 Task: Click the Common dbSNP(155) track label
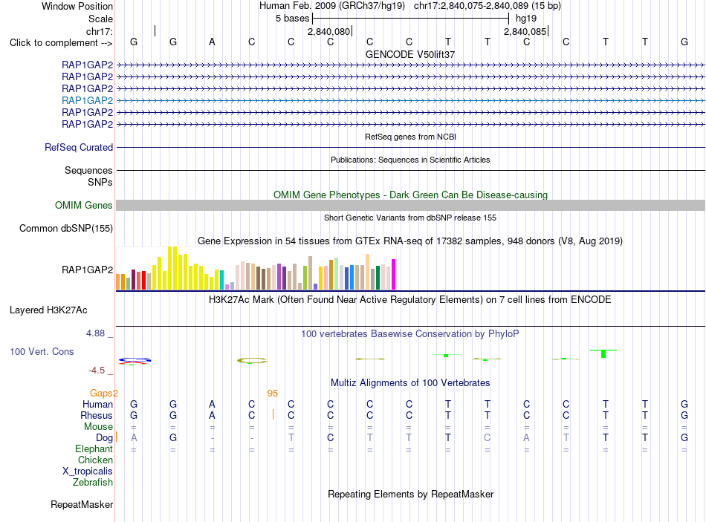point(66,229)
